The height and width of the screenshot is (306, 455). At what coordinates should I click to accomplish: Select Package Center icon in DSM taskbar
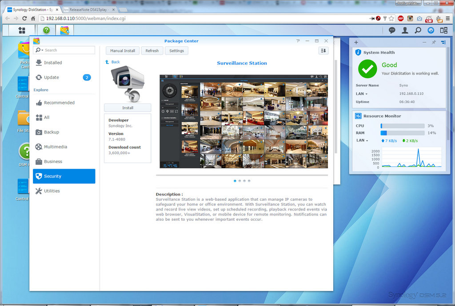point(64,30)
